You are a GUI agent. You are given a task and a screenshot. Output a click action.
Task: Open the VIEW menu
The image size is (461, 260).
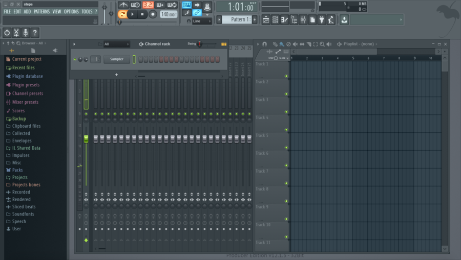57,11
